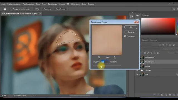Zoom in the blur preview with plus magnifier
Image resolution: width=178 pixels, height=100 pixels.
[115, 57]
